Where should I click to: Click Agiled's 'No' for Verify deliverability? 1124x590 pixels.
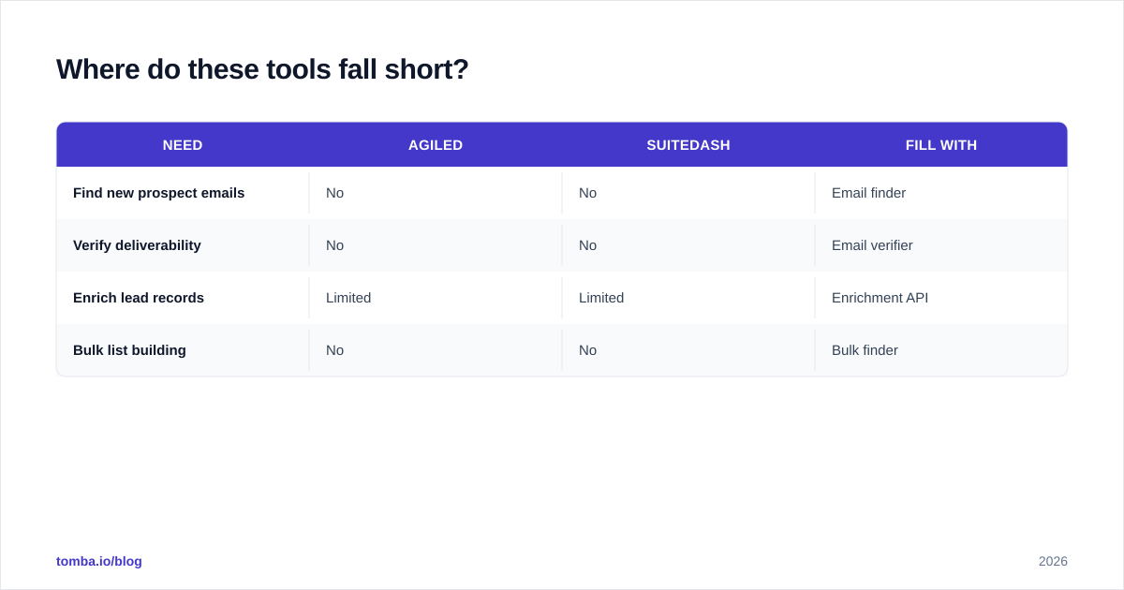click(334, 245)
